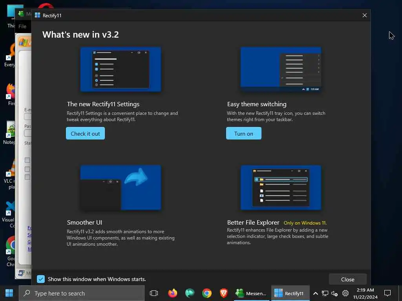402x301 pixels.
Task: Click the Only on Windows 11 label
Action: click(x=305, y=223)
